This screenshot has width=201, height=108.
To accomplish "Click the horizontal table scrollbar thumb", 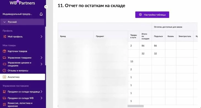I will pyautogui.click(x=136, y=106).
